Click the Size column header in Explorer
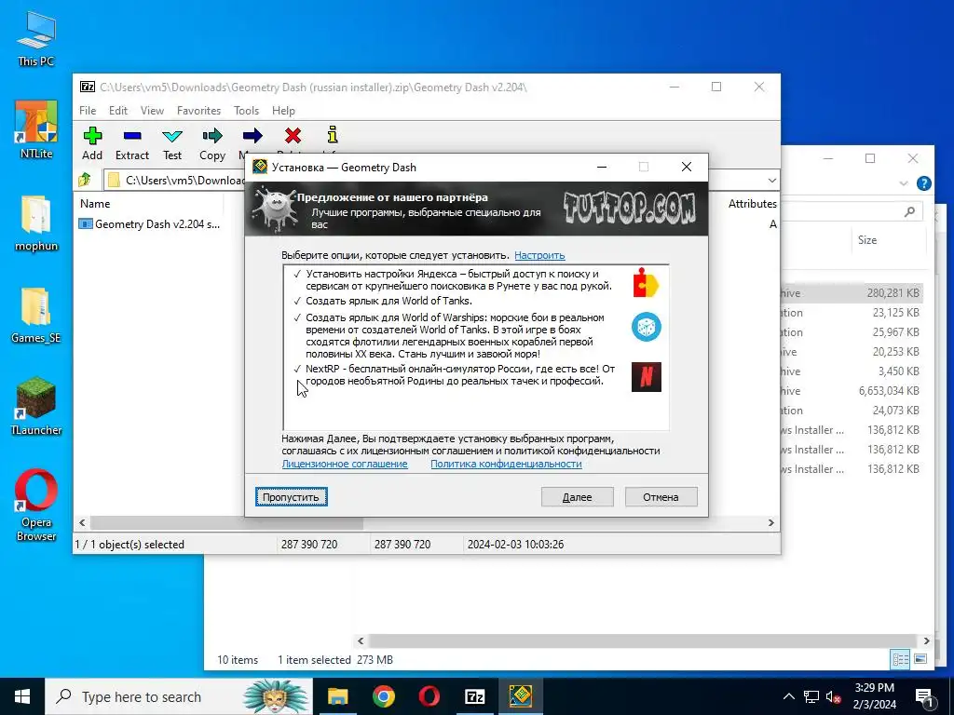The width and height of the screenshot is (954, 715). pos(867,240)
